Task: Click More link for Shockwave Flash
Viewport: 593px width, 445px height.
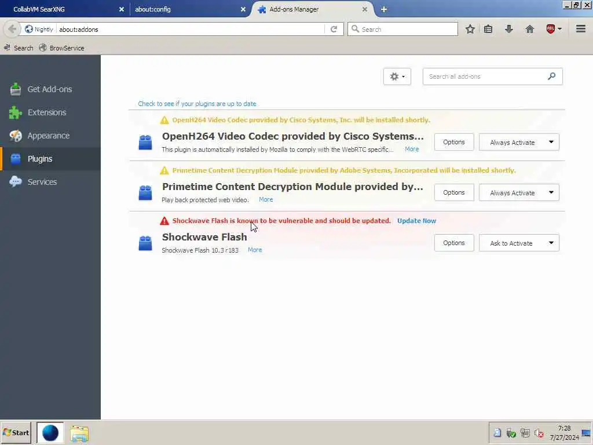Action: point(255,250)
